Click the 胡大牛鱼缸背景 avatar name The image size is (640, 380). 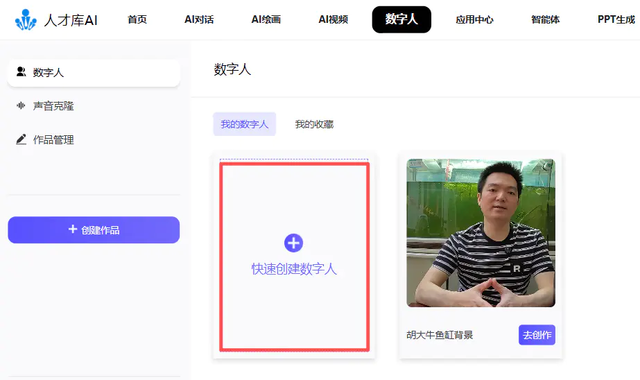point(440,335)
